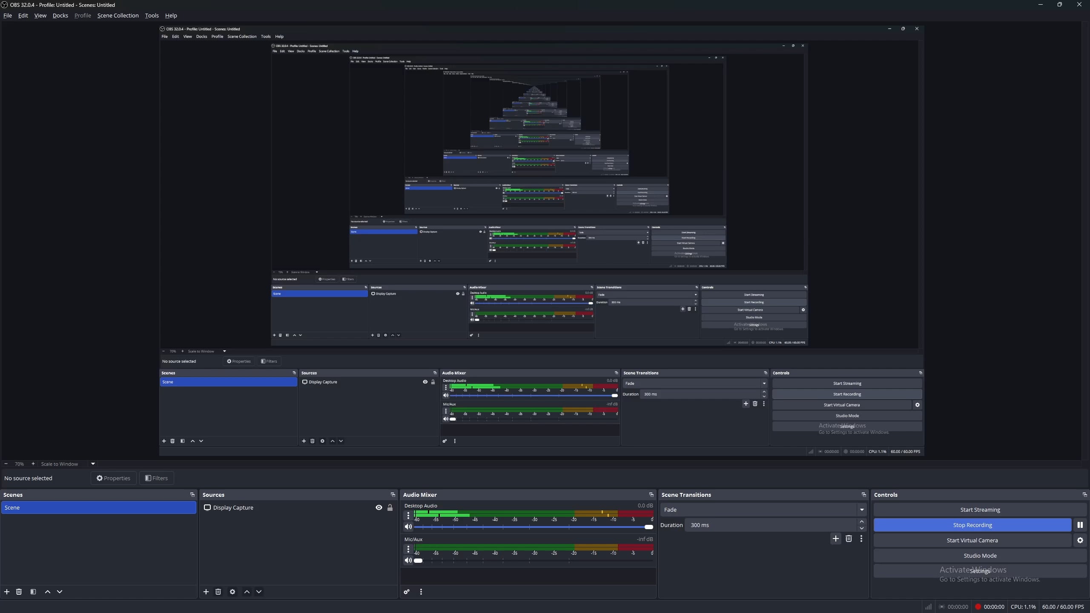Screen dimensions: 1090x613
Task: Toggle Display Capture visibility eye
Action: pos(379,507)
